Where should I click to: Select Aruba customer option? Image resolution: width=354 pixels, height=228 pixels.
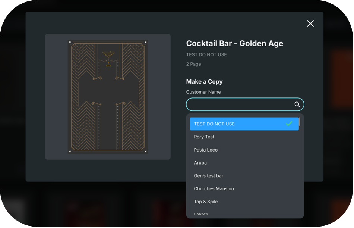tap(244, 163)
